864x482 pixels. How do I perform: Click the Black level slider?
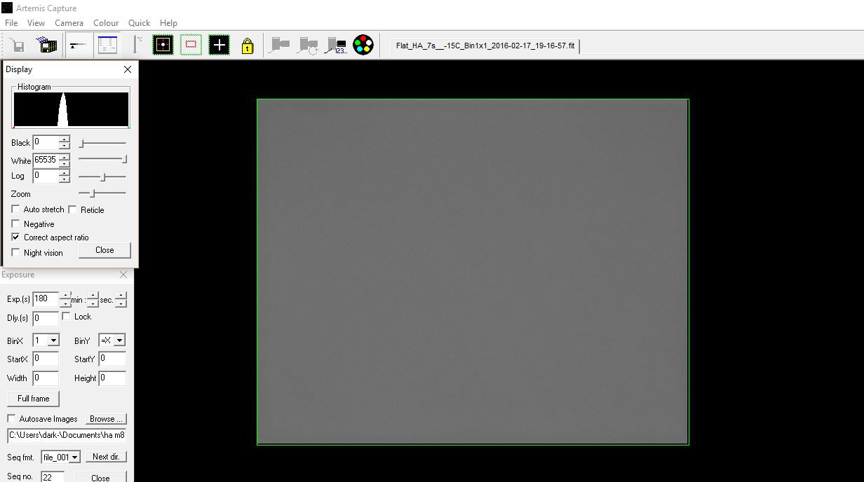click(x=102, y=144)
